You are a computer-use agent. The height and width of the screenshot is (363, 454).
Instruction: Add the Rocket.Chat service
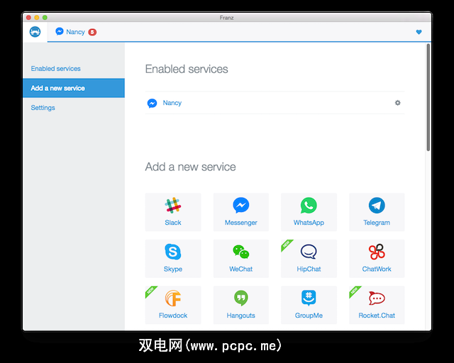pyautogui.click(x=377, y=305)
